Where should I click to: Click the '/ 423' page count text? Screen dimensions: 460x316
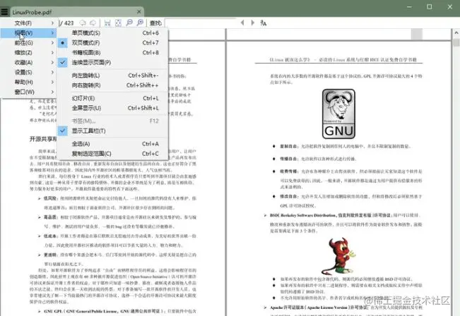66,23
